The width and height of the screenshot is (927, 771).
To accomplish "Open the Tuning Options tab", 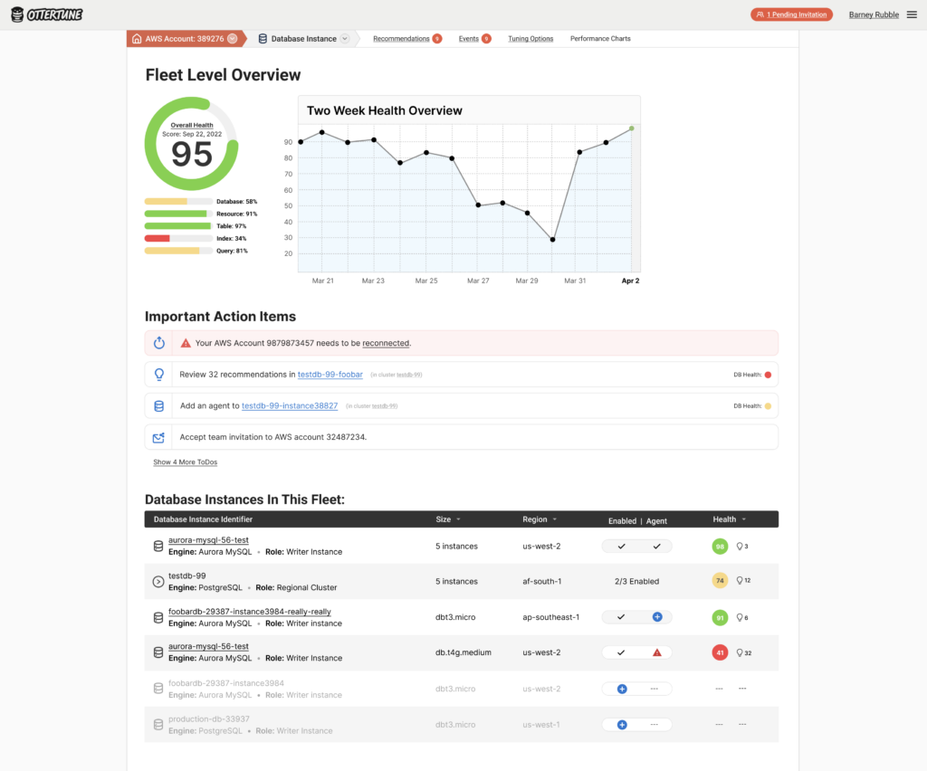I will point(530,39).
